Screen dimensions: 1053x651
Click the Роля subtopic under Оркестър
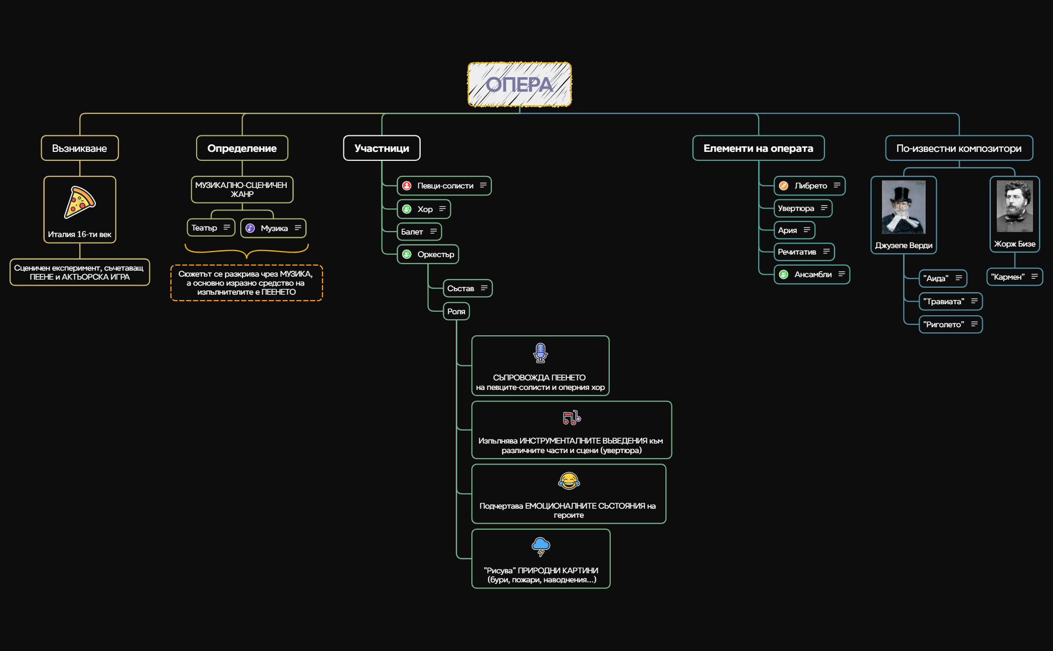tap(456, 312)
